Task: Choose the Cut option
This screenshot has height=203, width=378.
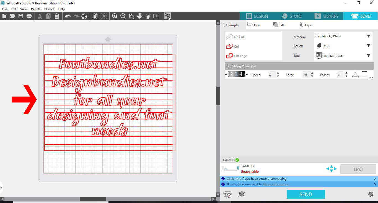Action: [233, 46]
